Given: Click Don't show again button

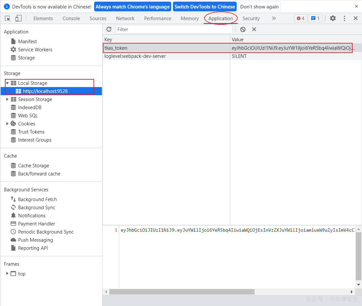Looking at the screenshot, I should pos(259,7).
